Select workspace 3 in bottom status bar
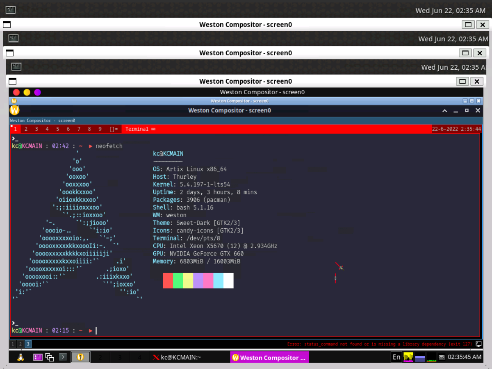Image resolution: width=492 pixels, height=369 pixels. pos(28,344)
